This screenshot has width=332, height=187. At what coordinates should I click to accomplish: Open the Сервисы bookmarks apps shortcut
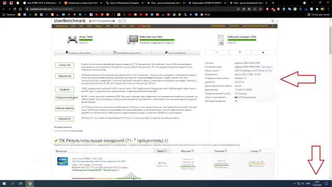coord(9,15)
